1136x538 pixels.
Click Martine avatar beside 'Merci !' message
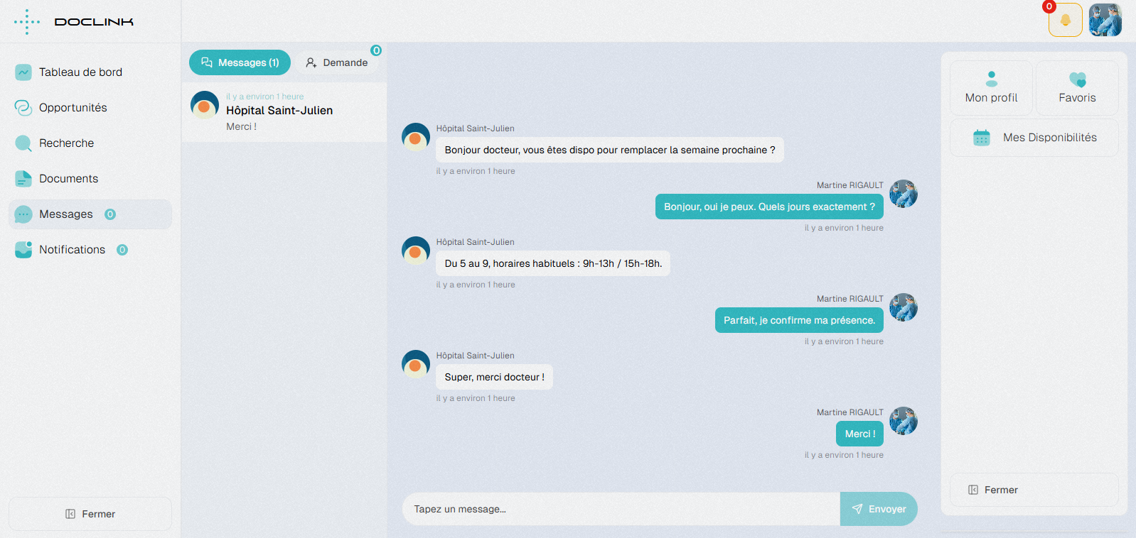click(x=904, y=421)
